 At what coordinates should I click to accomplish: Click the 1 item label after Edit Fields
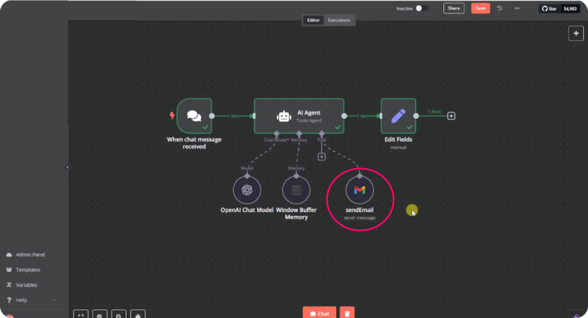[x=434, y=112]
